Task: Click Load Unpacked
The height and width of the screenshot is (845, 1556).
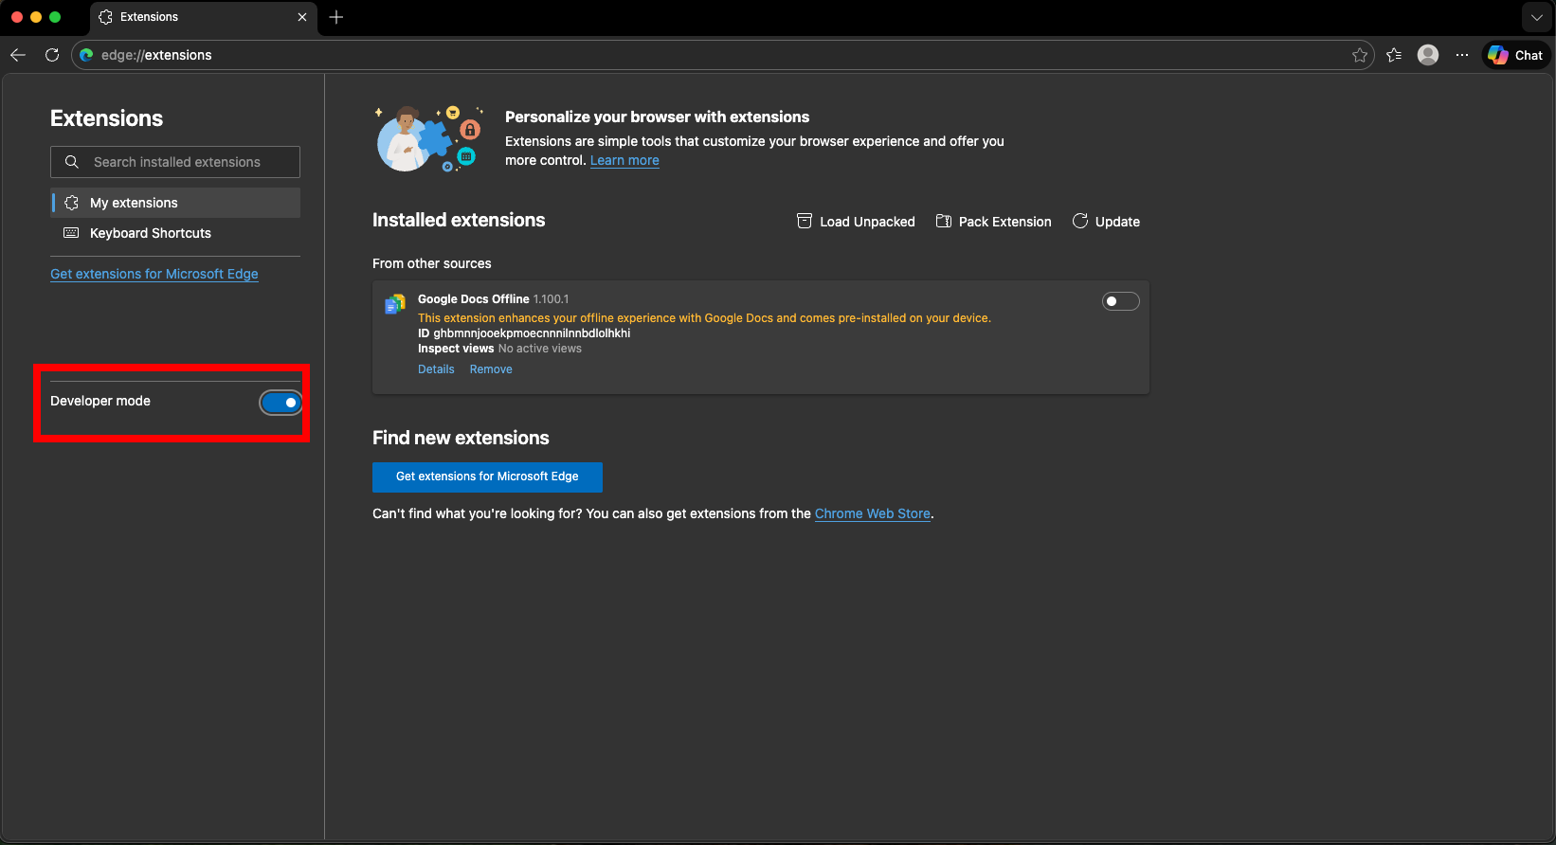Action: tap(856, 222)
